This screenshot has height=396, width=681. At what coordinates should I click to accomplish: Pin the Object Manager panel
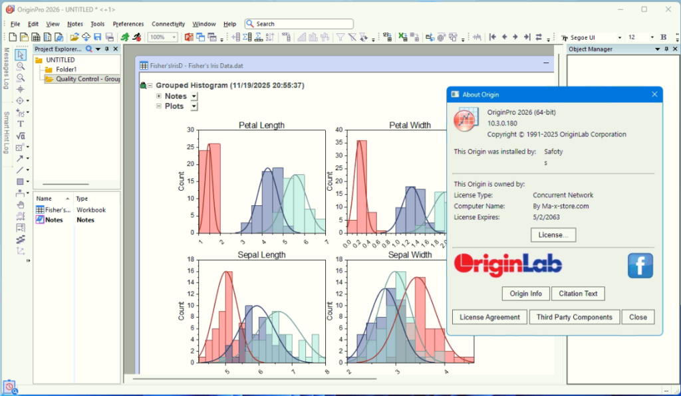coord(666,49)
